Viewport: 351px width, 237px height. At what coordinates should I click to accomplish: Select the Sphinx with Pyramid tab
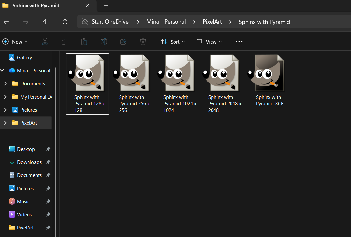(x=48, y=6)
